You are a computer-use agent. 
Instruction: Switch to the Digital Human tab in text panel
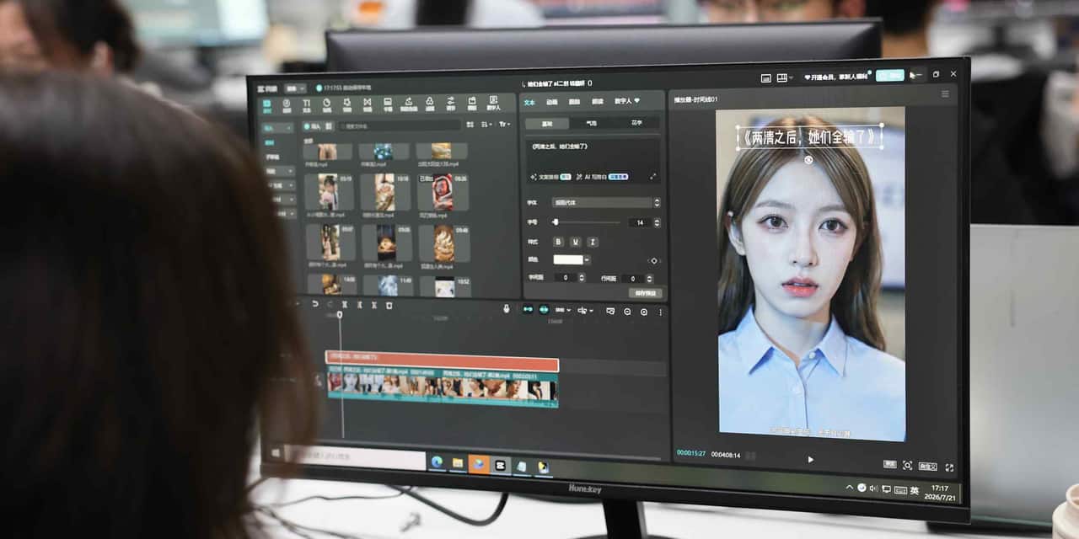(626, 101)
